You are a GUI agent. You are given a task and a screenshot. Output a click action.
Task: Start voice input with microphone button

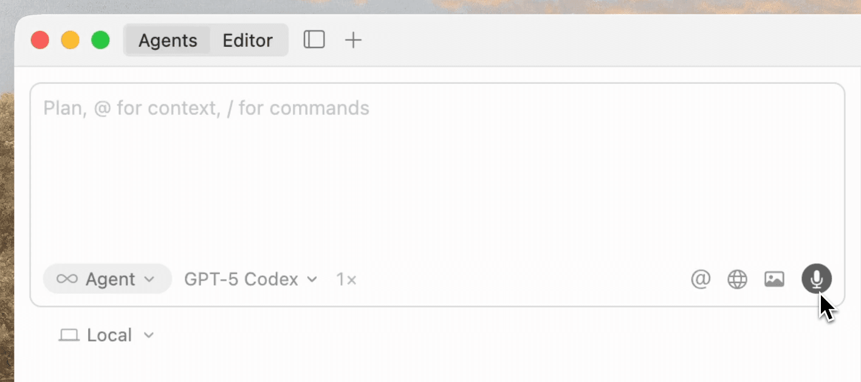point(816,279)
